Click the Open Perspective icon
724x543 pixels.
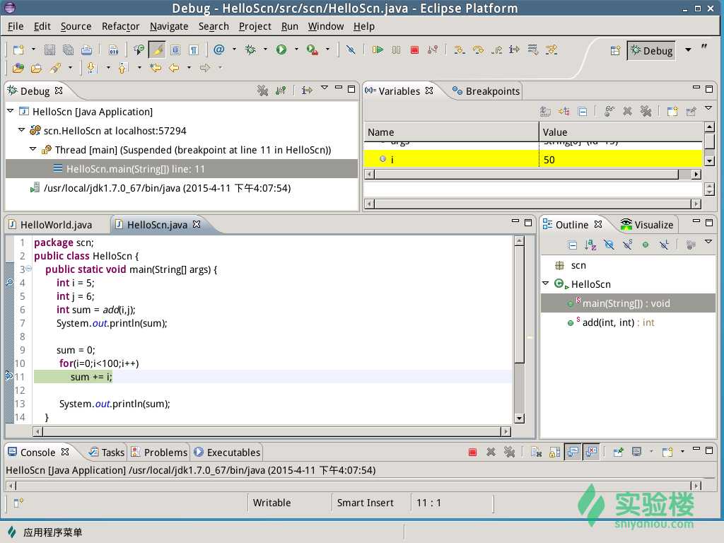pyautogui.click(x=615, y=50)
